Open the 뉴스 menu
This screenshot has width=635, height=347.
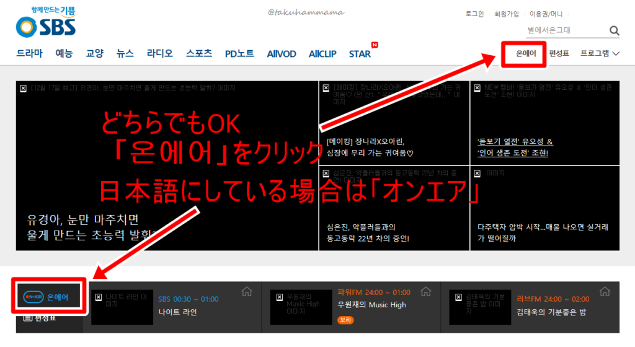coord(125,53)
